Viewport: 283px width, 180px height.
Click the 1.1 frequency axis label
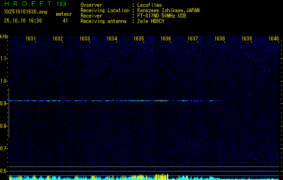point(4,58)
